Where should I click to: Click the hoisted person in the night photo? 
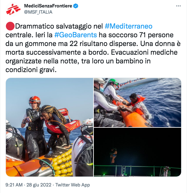point(113,156)
